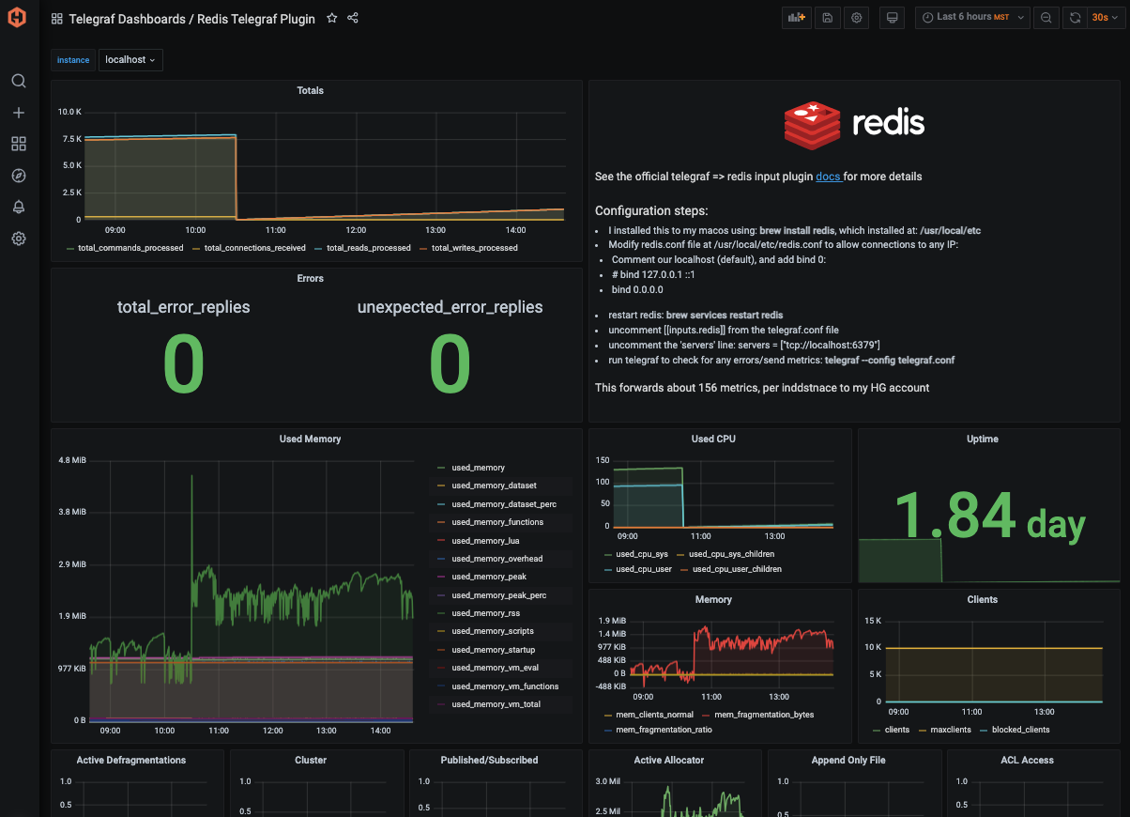Open the search icon in sidebar
Viewport: 1130px width, 817px height.
18,81
